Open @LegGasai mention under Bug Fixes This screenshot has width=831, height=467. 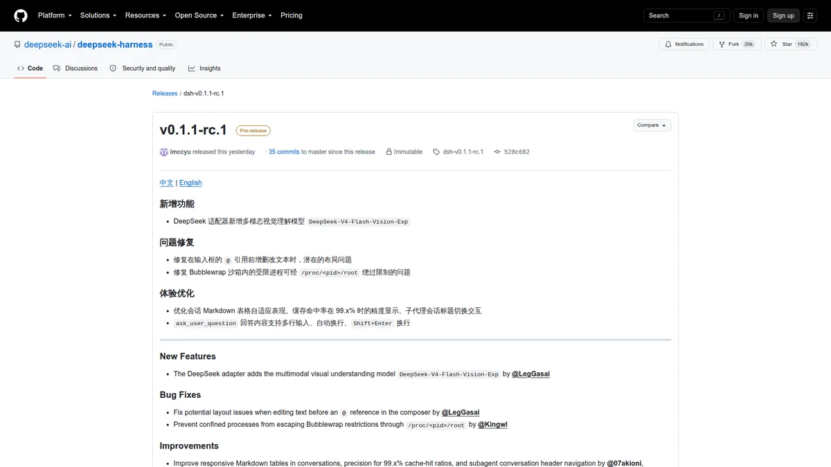point(461,412)
